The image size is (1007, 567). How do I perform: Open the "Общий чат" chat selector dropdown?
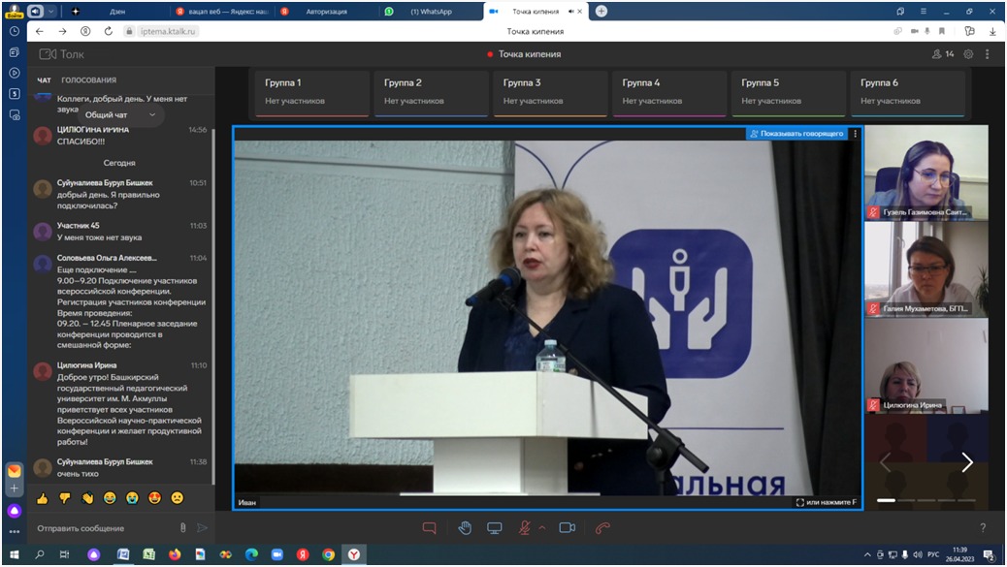click(119, 114)
